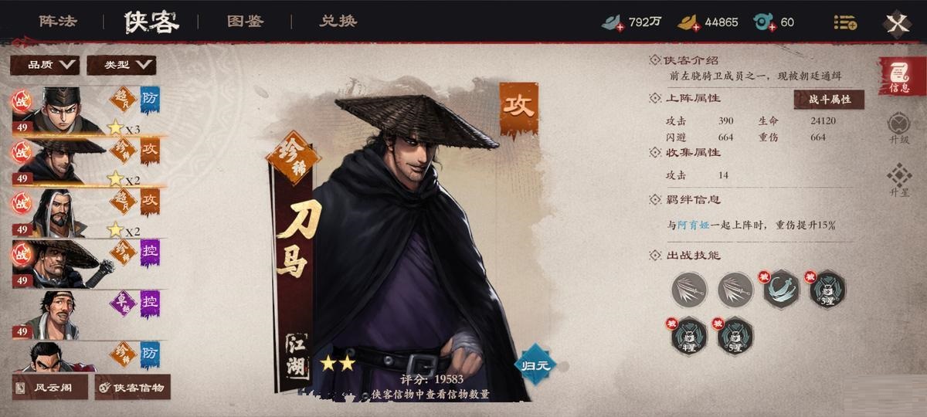Open the 风云阁 button

pyautogui.click(x=50, y=387)
